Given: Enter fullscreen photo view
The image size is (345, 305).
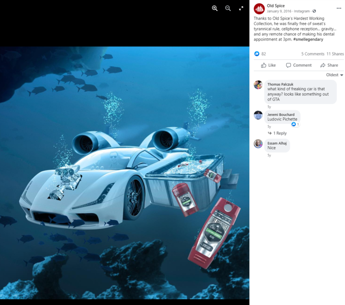Looking at the screenshot, I should [x=241, y=8].
